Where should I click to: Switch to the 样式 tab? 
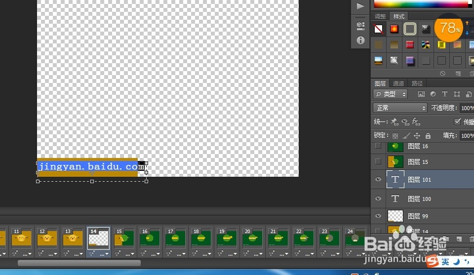point(399,16)
